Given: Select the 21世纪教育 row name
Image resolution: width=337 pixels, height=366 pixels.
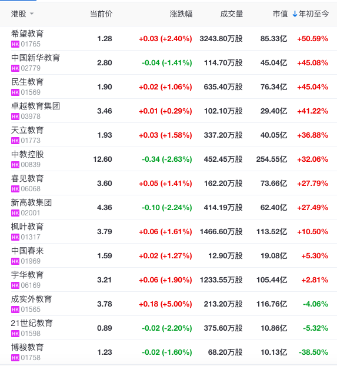Looking at the screenshot, I should [32, 323].
